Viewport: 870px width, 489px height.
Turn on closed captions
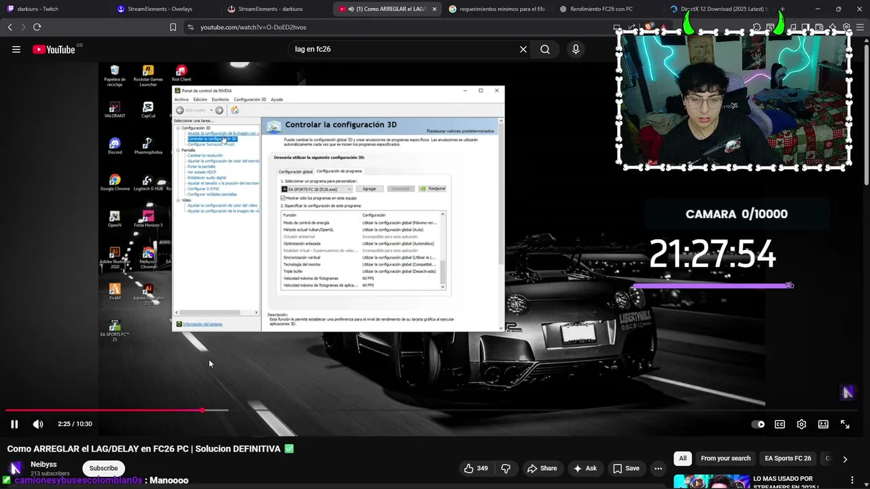tap(780, 424)
